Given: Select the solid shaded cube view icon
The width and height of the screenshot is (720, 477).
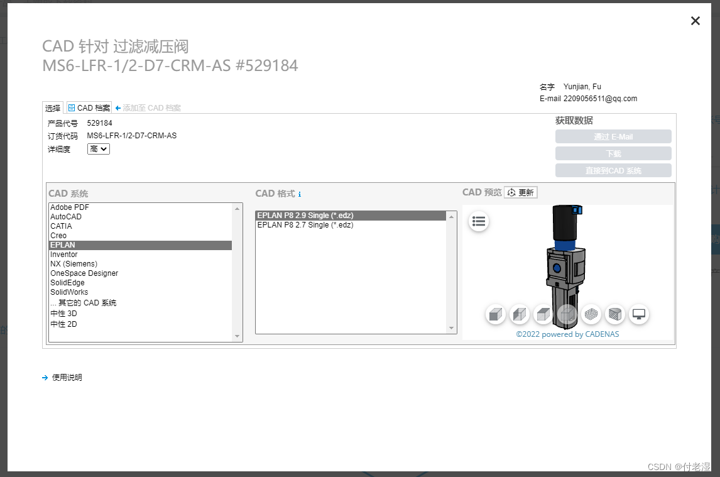Looking at the screenshot, I should (495, 314).
